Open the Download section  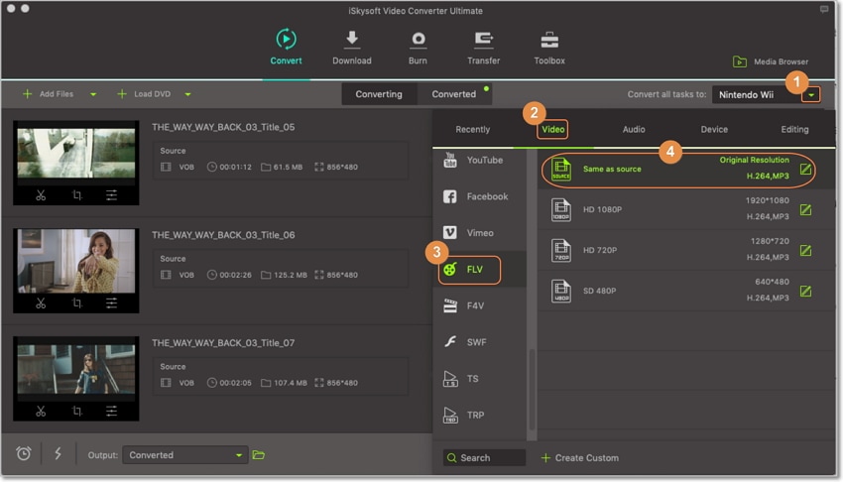pos(352,48)
